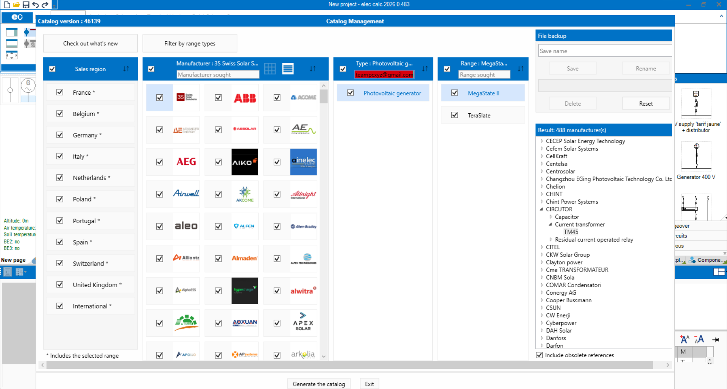Toggle Include obsolete references
727x389 pixels.
coord(540,355)
